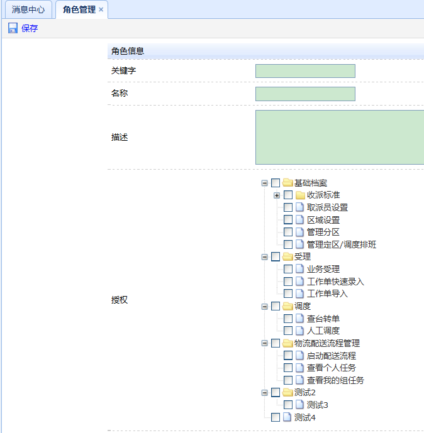Click the 描述 text area
424x433 pixels.
coord(340,137)
